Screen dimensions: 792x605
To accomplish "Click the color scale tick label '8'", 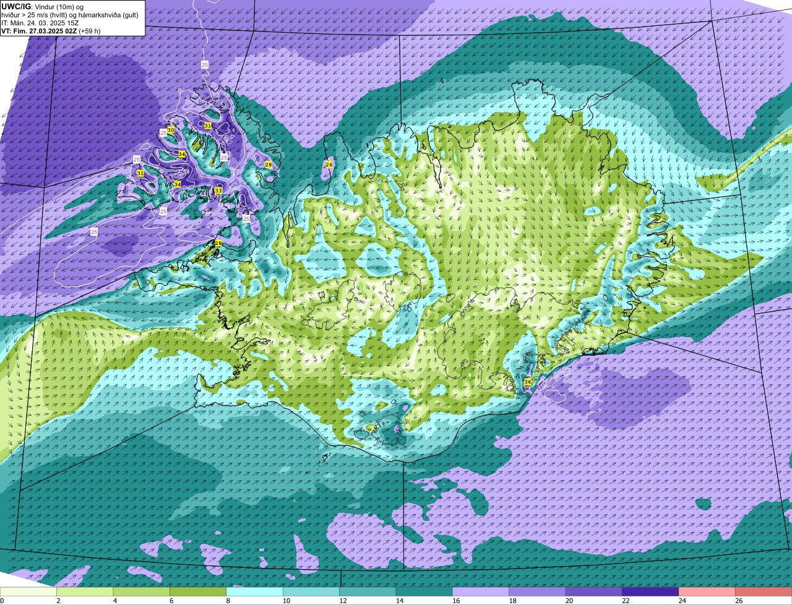I will (x=228, y=601).
